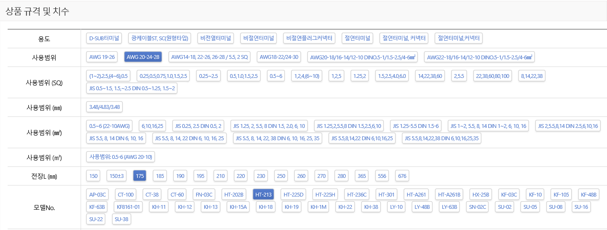
Task: Pick SQ range 8,14,22,38
Action: [x=533, y=76]
